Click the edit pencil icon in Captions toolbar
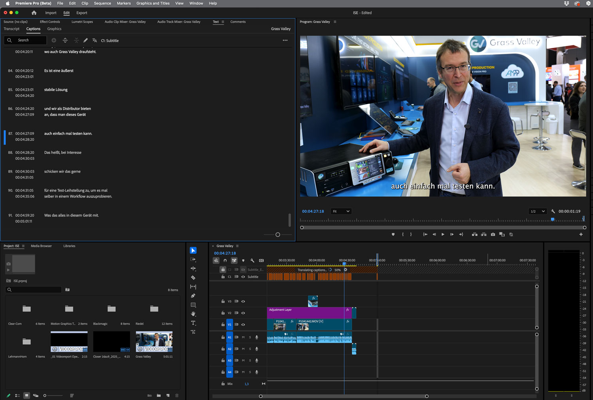The image size is (593, 400). click(85, 40)
